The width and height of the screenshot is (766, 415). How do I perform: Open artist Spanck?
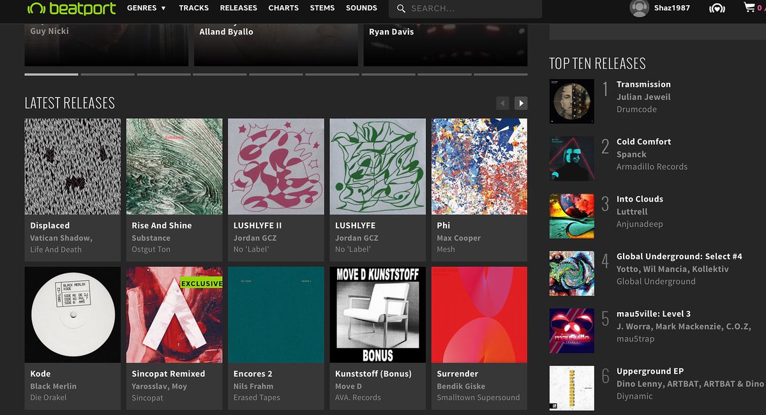[631, 155]
